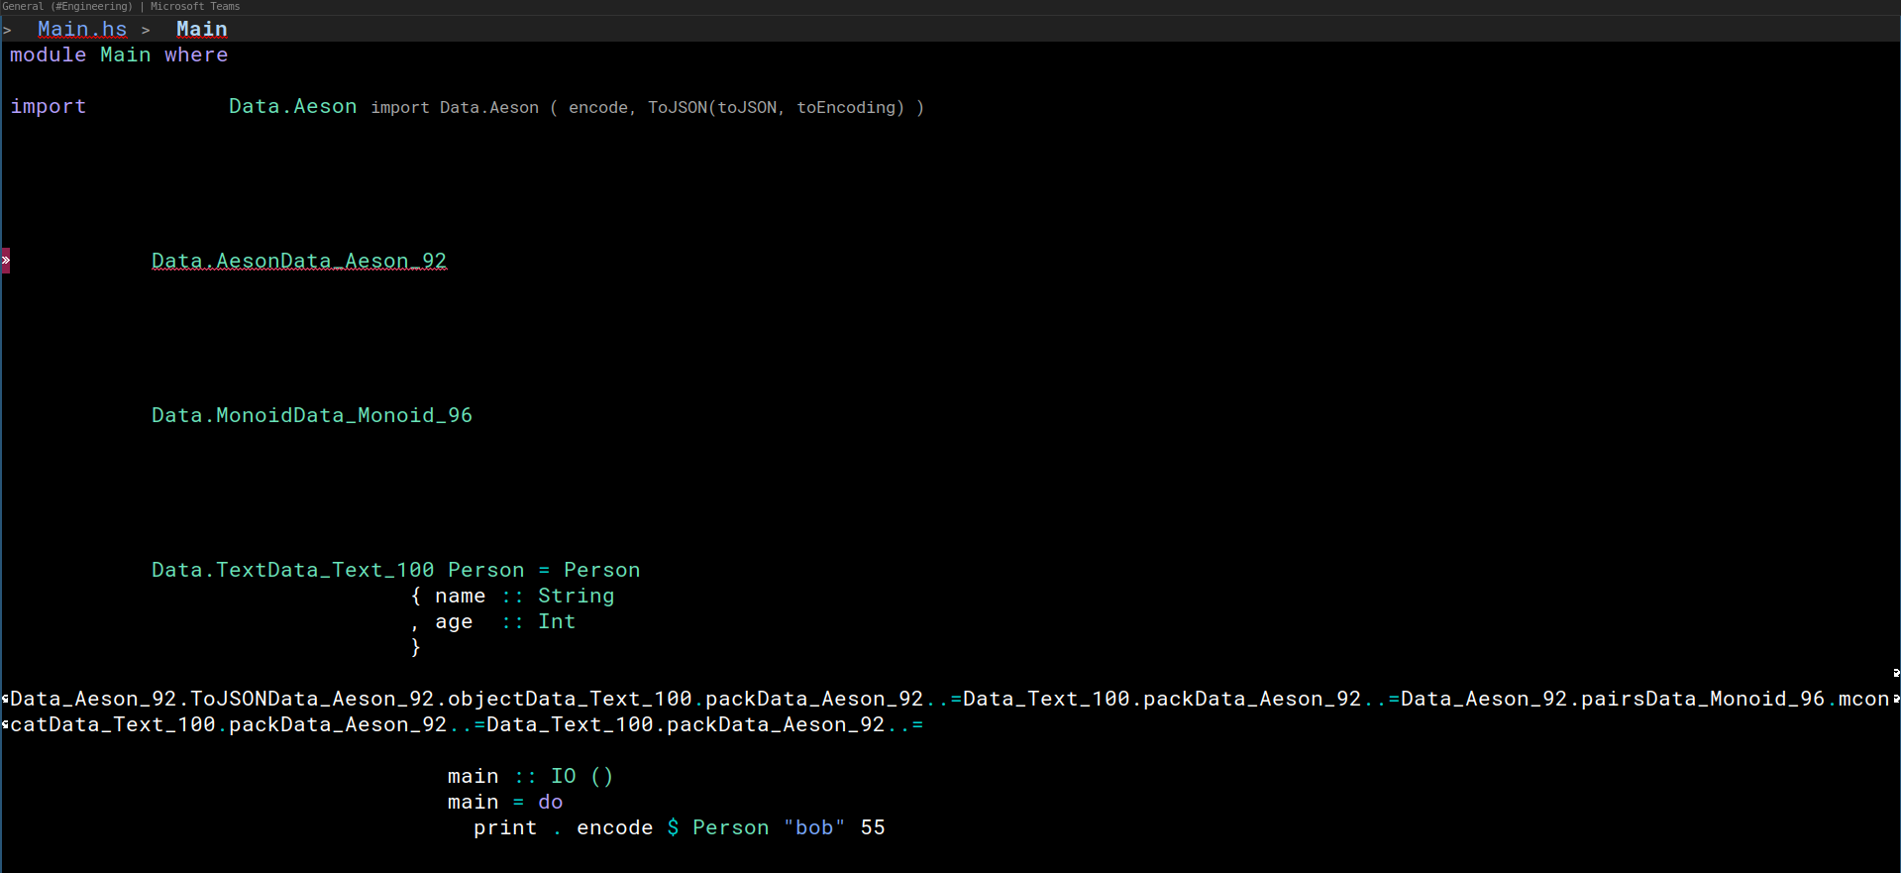Image resolution: width=1901 pixels, height=873 pixels.
Task: Click the 'encode' function call
Action: (615, 828)
